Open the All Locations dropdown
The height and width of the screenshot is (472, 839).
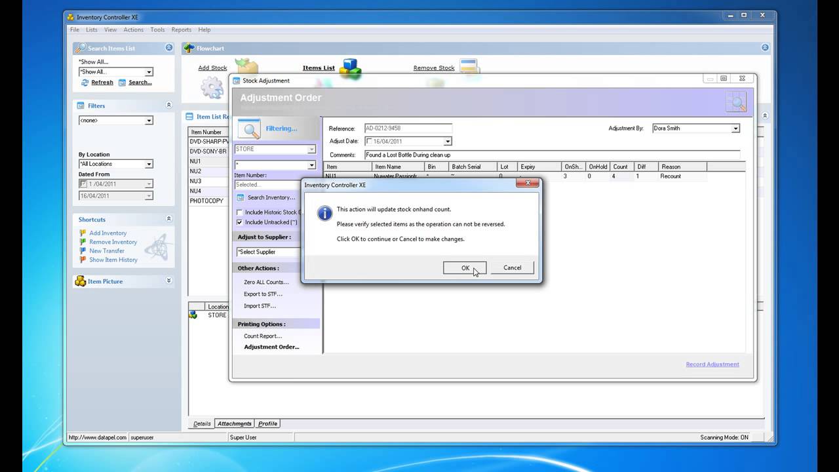(149, 164)
